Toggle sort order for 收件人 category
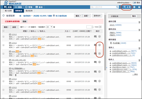 (139, 60)
